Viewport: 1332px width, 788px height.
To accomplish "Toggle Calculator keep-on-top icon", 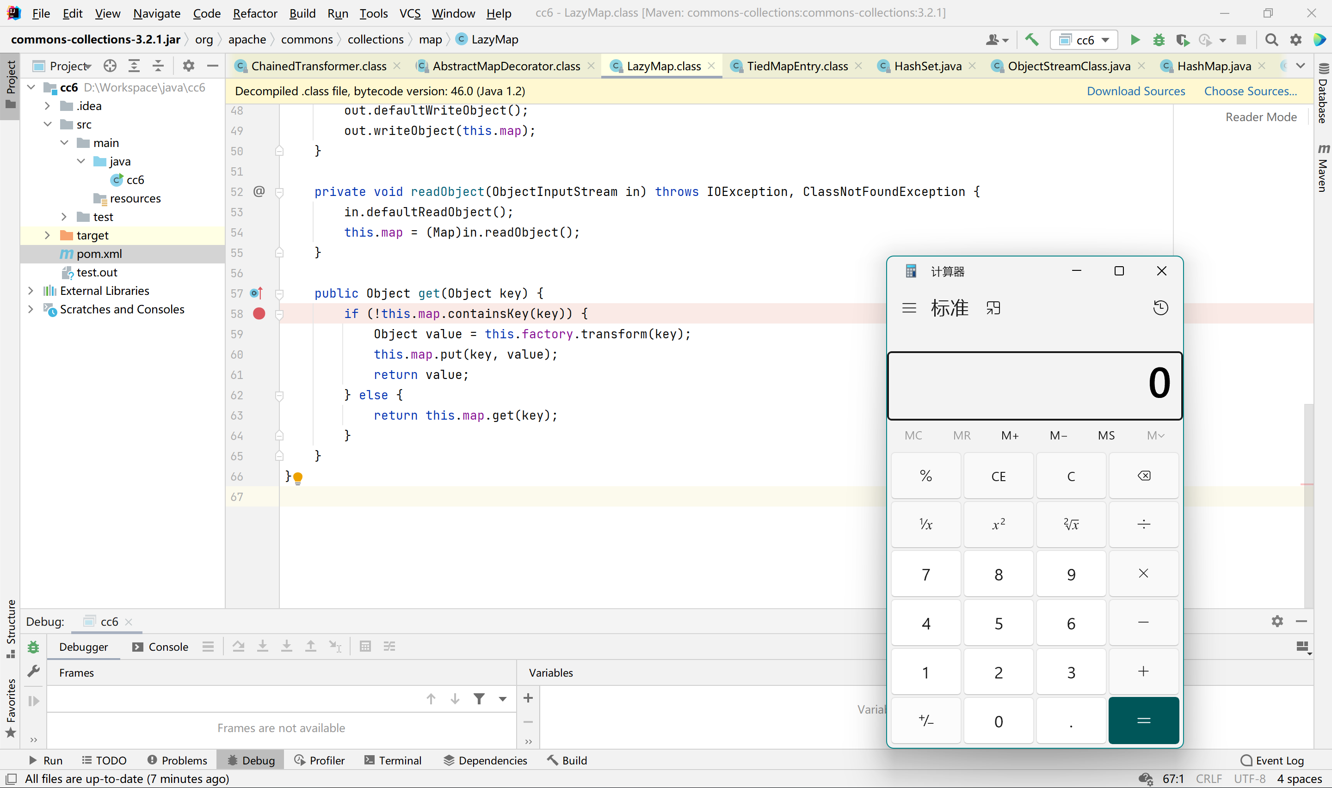I will tap(993, 308).
